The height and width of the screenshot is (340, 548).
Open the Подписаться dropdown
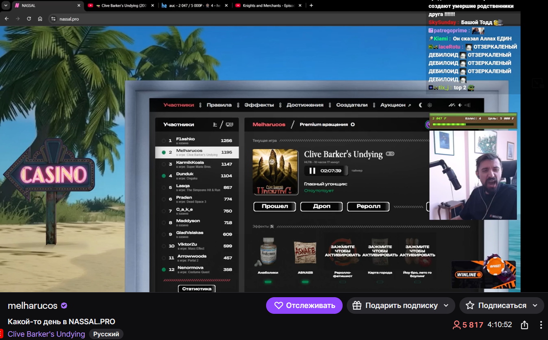[502, 306]
